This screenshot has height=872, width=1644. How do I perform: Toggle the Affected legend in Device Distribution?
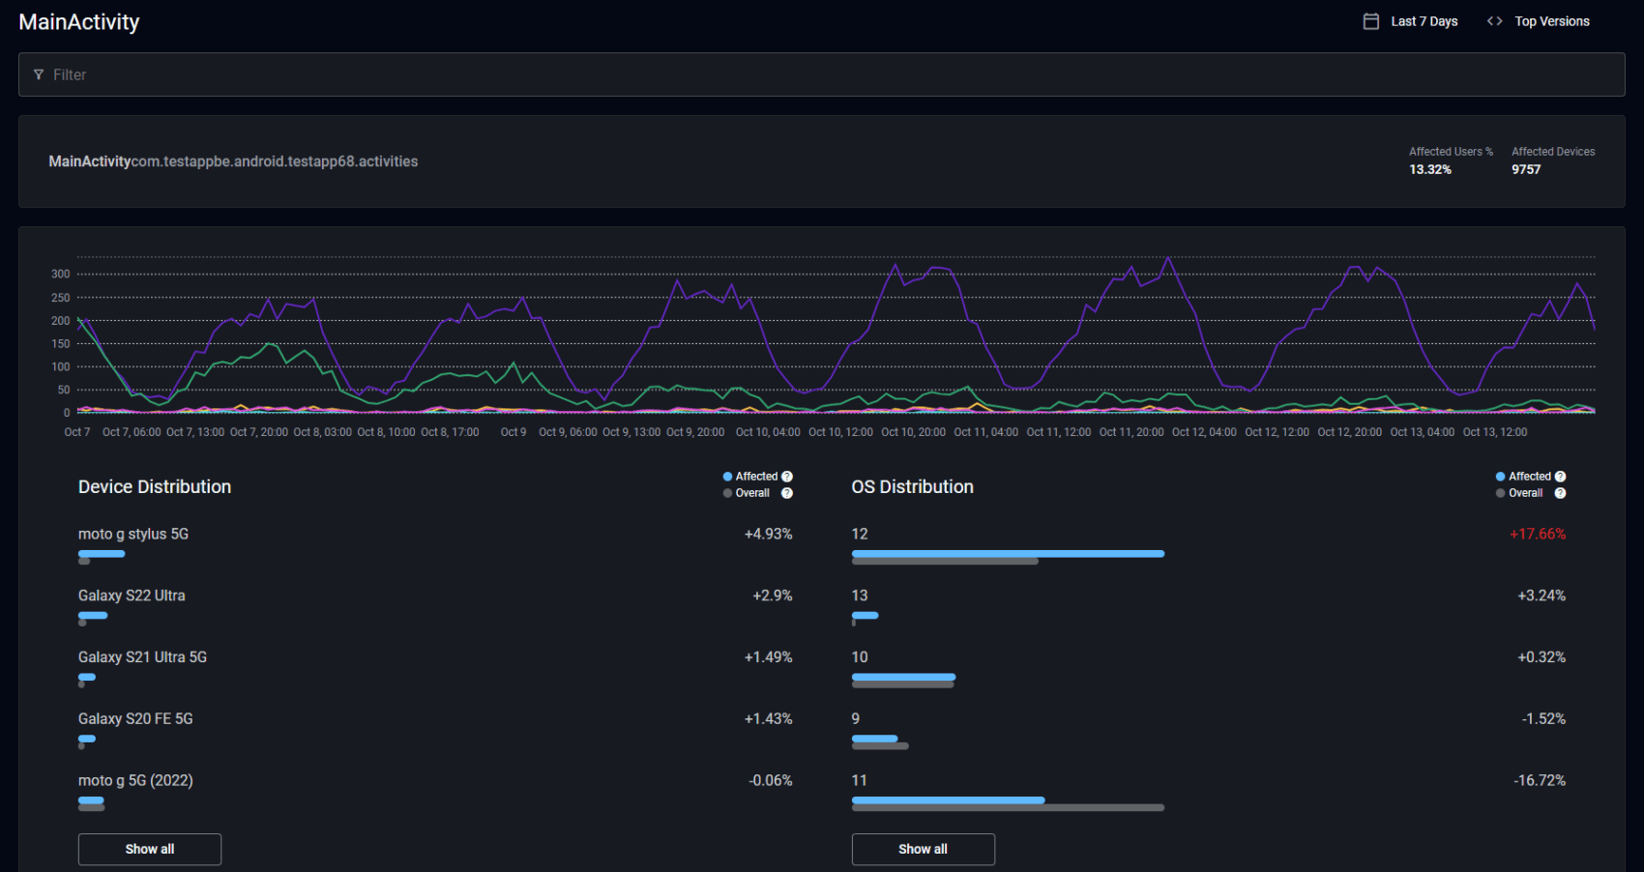click(x=752, y=476)
